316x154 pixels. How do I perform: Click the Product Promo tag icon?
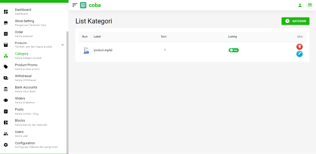coord(6,67)
